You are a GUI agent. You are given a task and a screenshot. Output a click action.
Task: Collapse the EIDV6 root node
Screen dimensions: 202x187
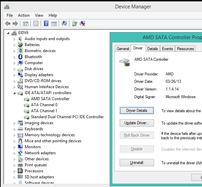coord(8,33)
